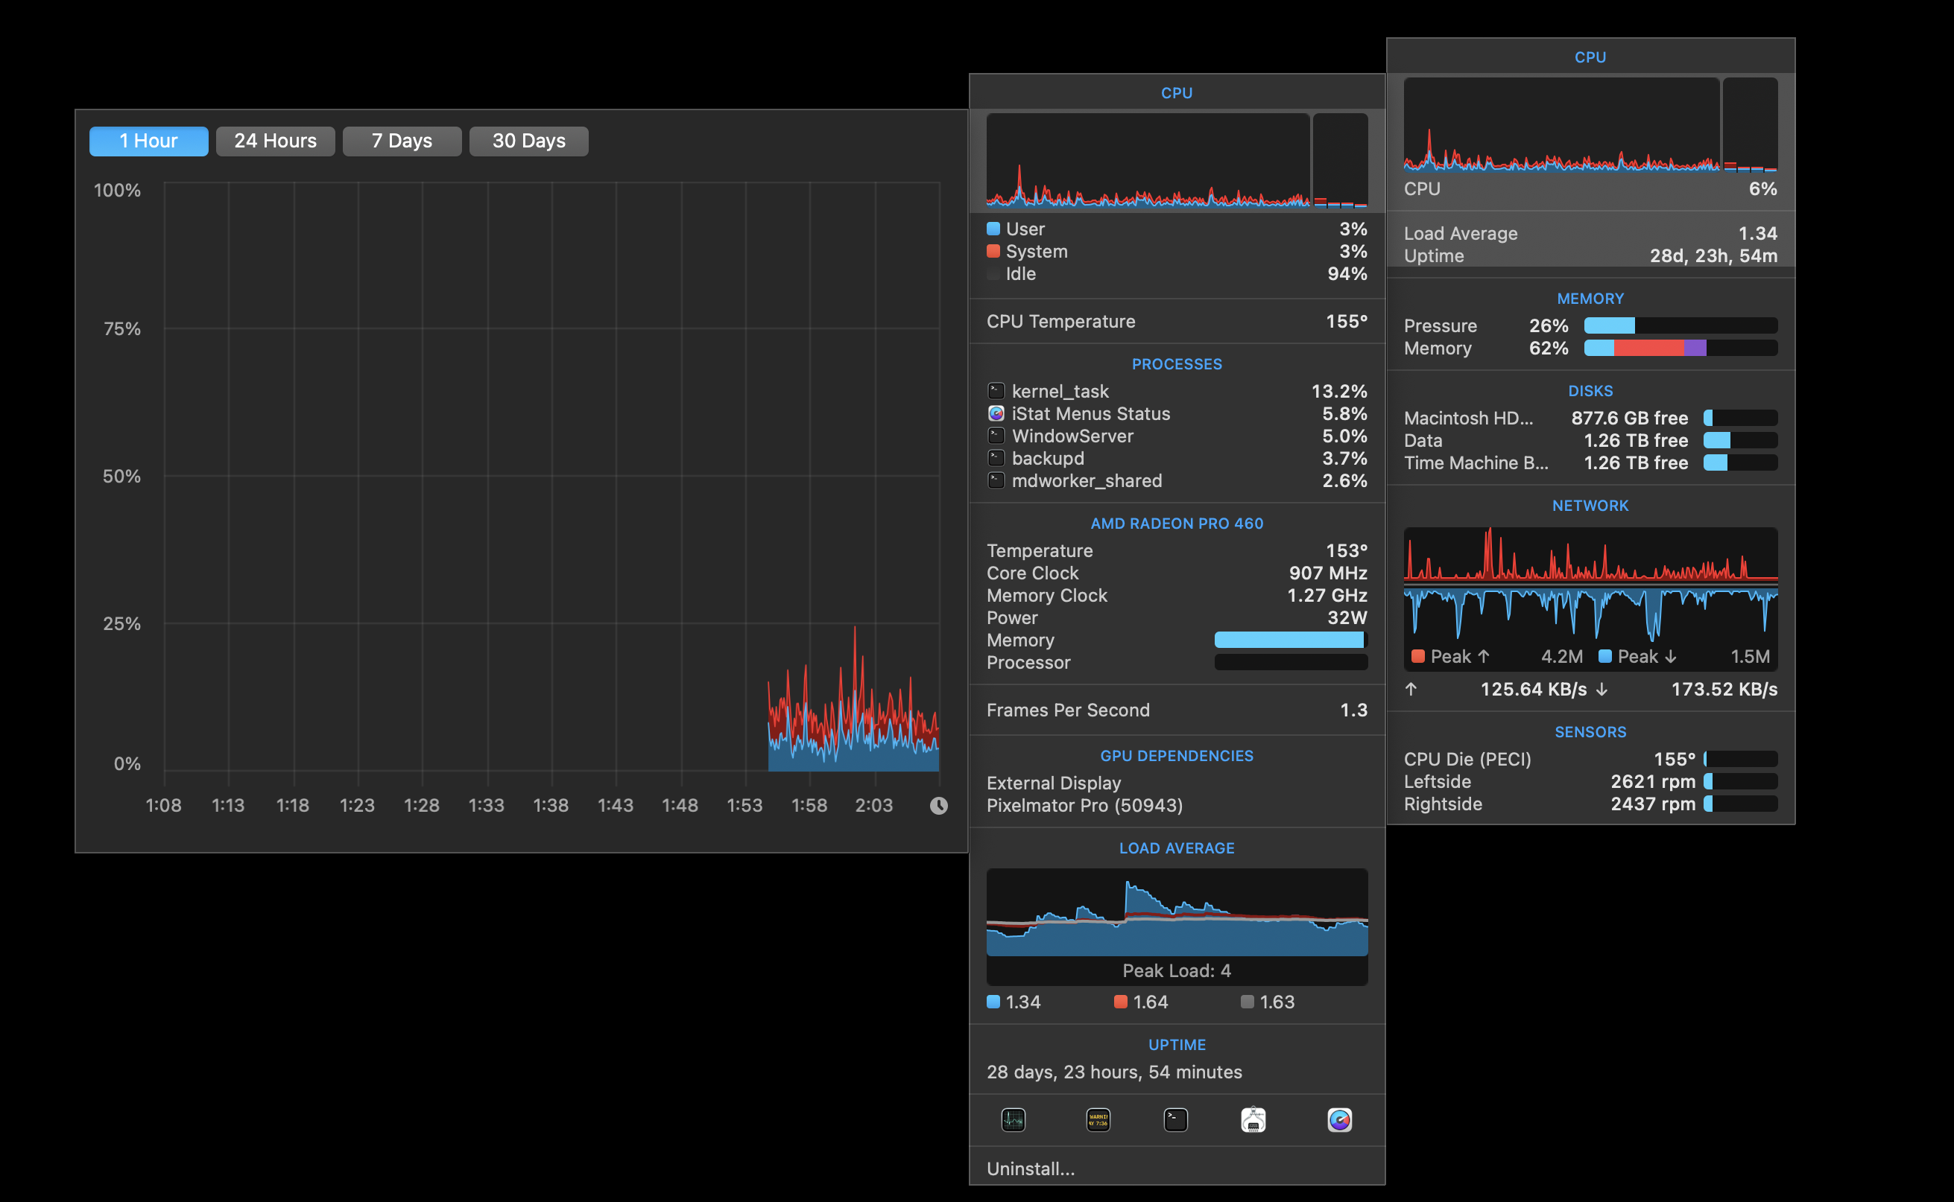Click the dark Idle legend swatch
The image size is (1954, 1202).
tap(993, 273)
